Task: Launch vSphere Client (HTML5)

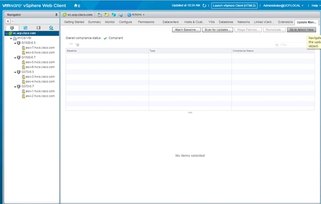Action: pos(234,6)
